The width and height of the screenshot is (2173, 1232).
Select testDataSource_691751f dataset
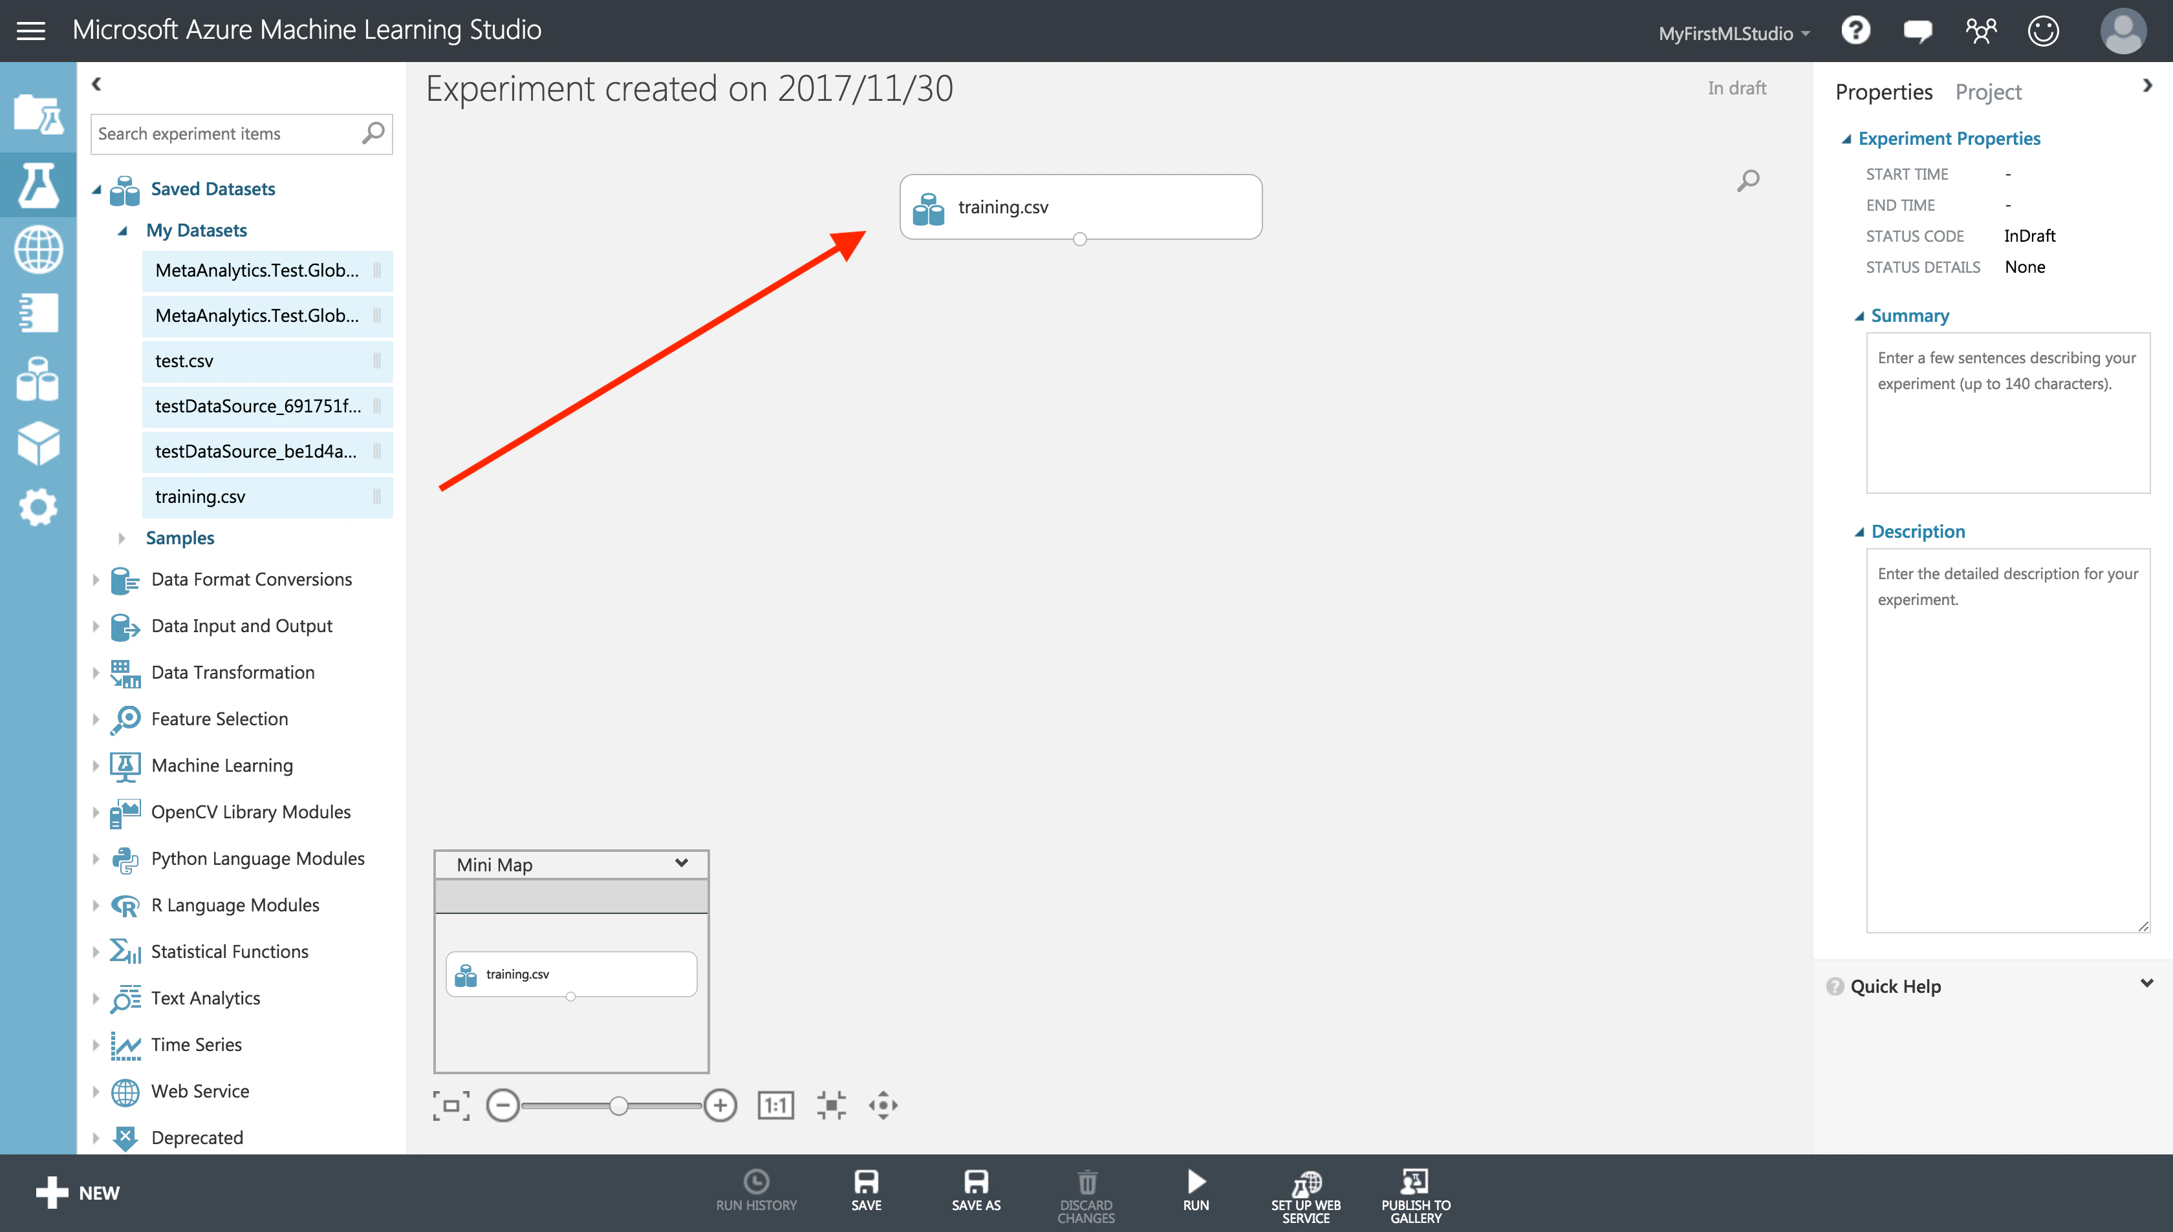[x=266, y=406]
